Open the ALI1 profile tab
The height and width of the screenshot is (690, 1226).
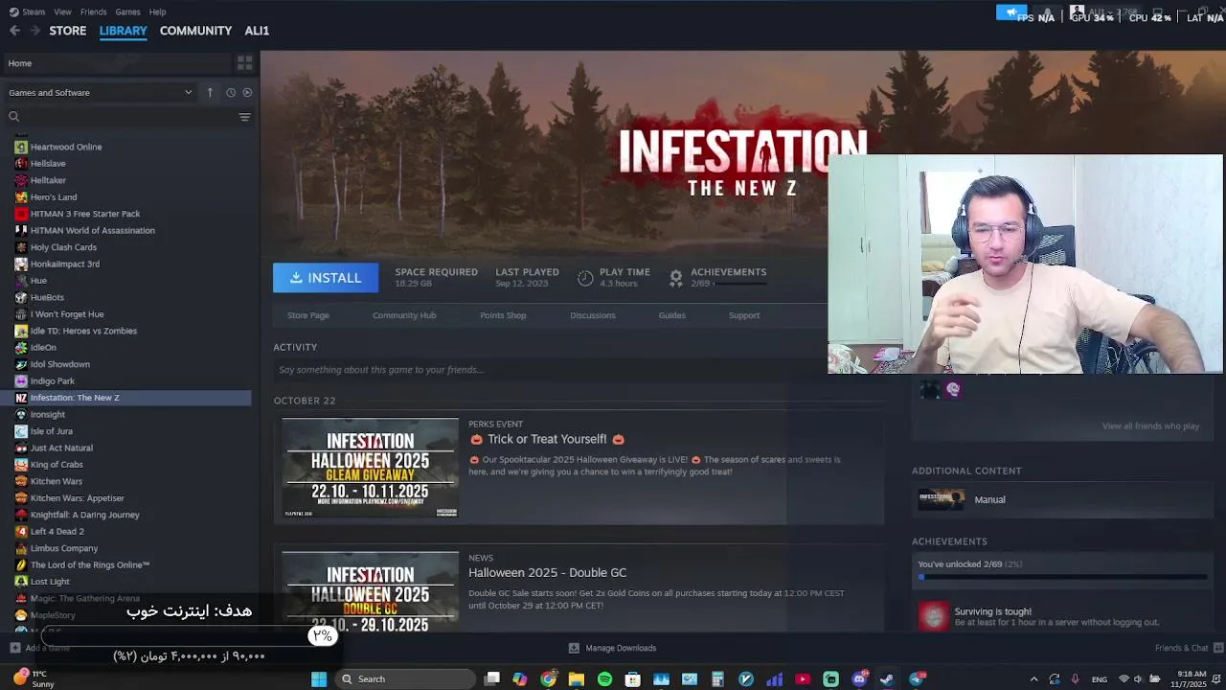pos(257,31)
